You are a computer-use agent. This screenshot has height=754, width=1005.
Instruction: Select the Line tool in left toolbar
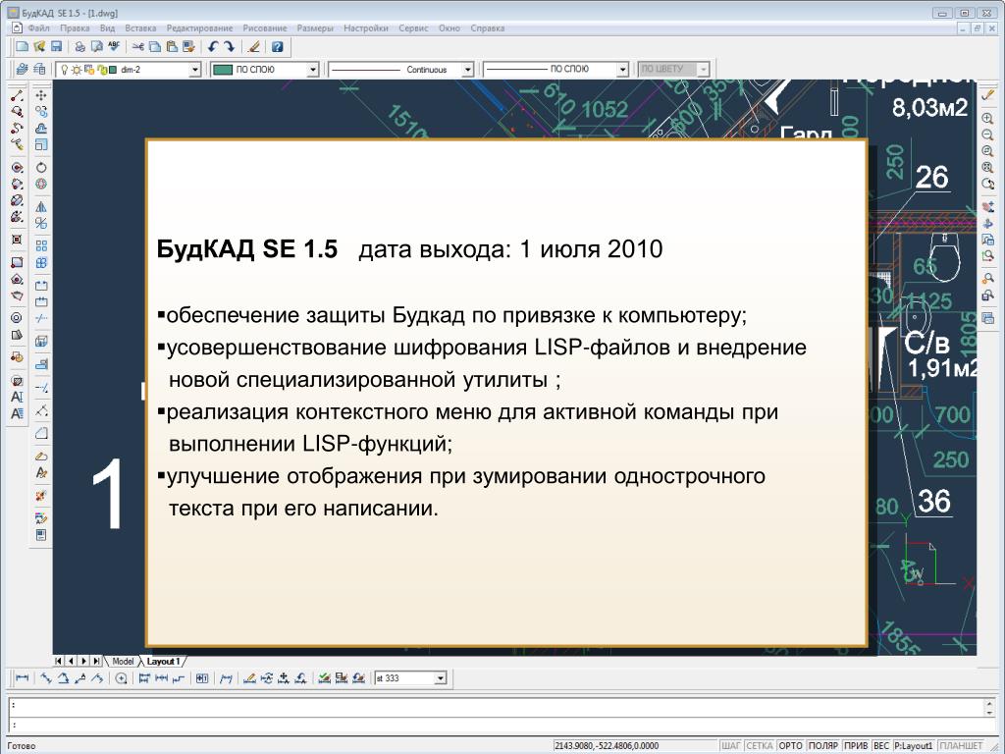click(x=18, y=95)
